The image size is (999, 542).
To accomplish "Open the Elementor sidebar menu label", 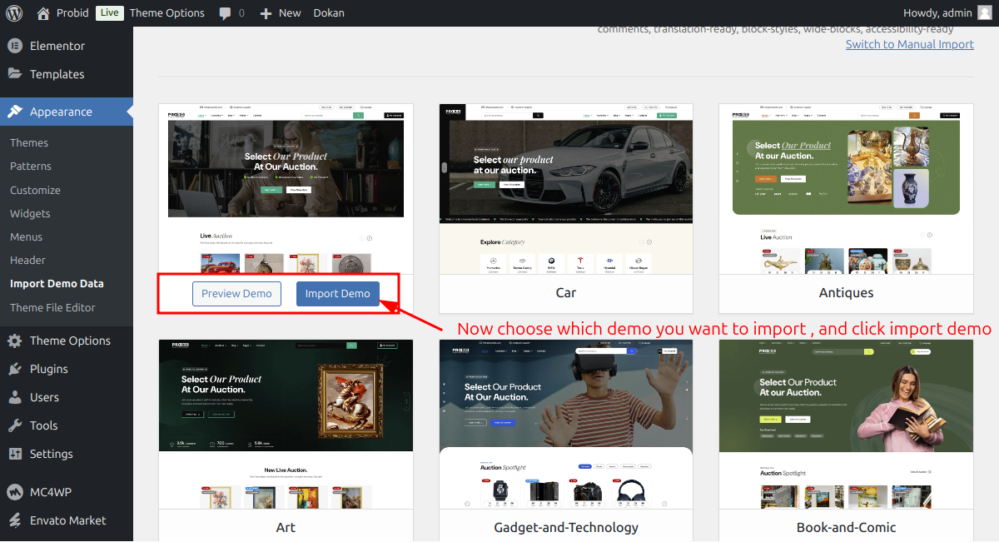I will point(57,46).
